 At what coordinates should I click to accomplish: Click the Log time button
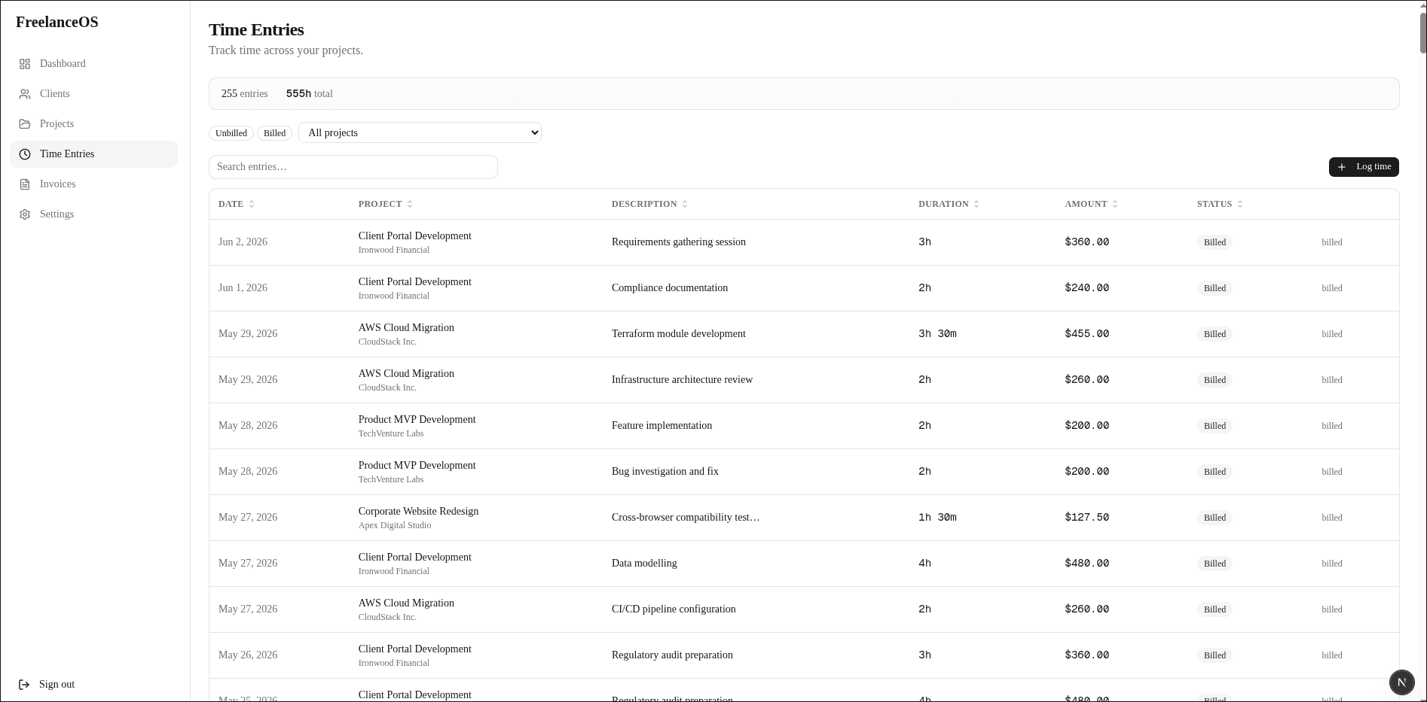(x=1364, y=167)
